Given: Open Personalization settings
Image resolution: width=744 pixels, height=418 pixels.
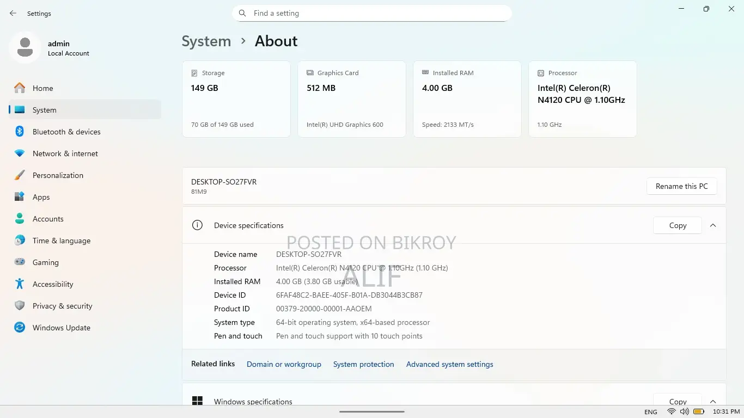Looking at the screenshot, I should coord(85,175).
